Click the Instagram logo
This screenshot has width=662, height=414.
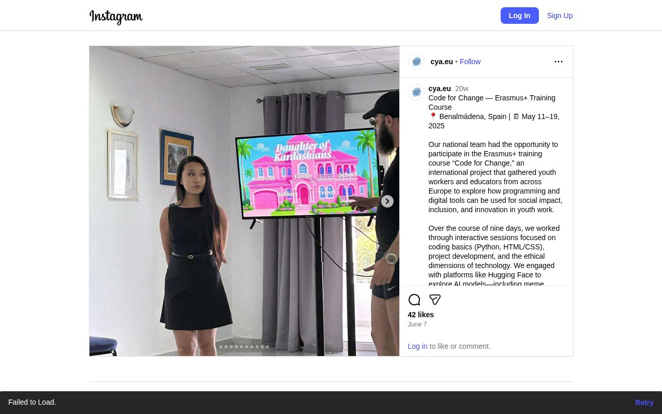116,17
